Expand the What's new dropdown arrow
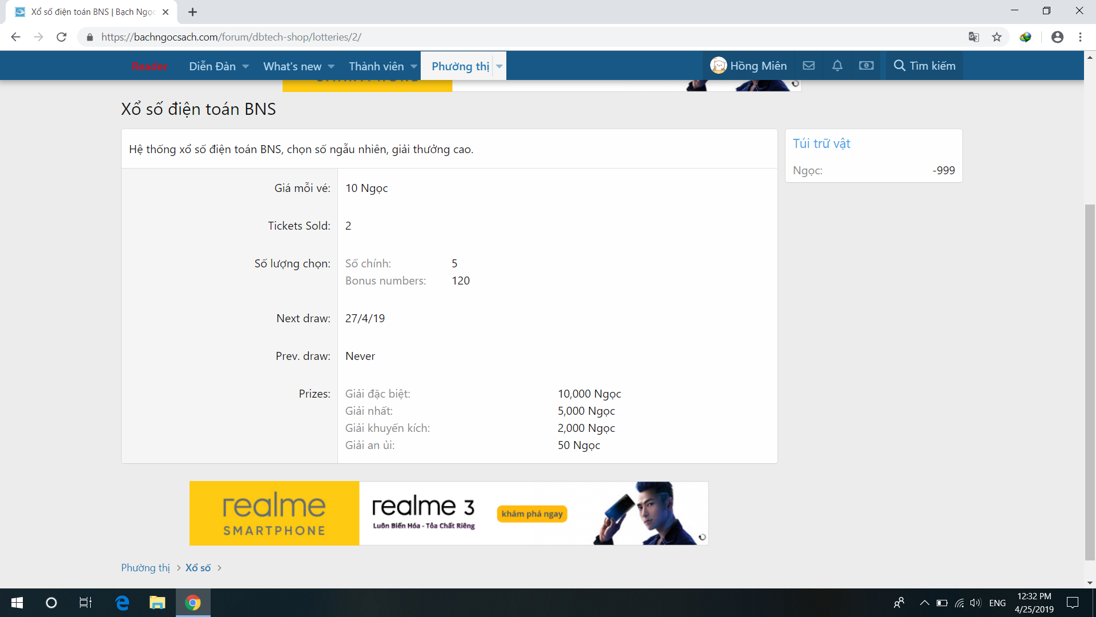 click(331, 66)
